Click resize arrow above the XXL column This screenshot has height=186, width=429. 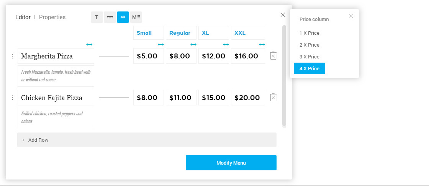coord(262,44)
